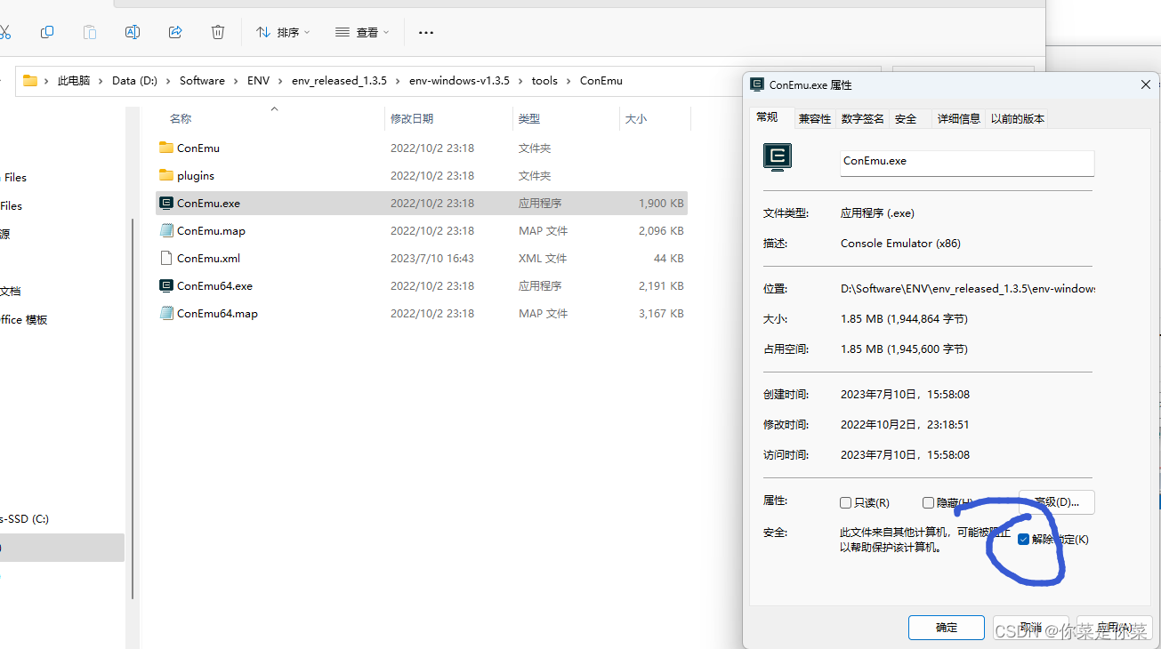Screen dimensions: 1161x649
Task: Select the plugins folder row
Action: [x=422, y=175]
